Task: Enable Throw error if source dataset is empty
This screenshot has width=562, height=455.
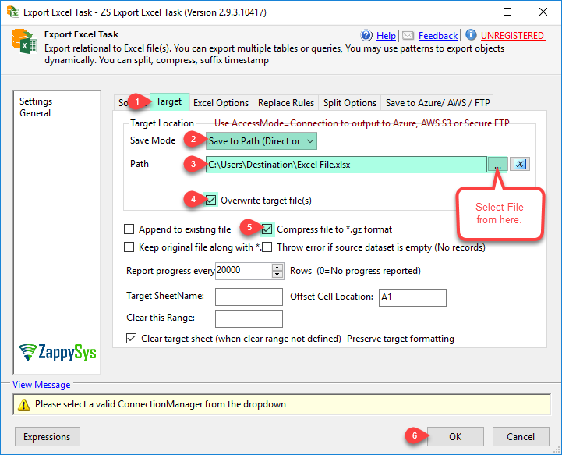Action: tap(267, 247)
